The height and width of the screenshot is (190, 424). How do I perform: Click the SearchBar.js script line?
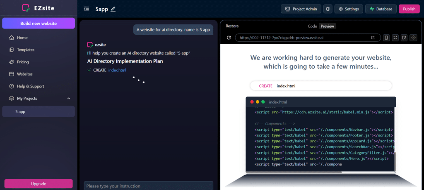click(324, 147)
